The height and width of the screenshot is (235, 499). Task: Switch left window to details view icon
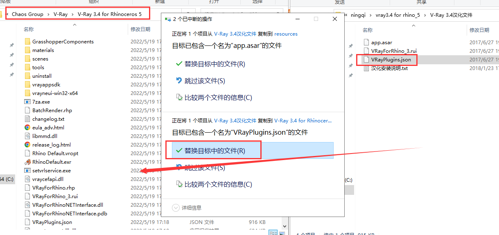[273, 232]
